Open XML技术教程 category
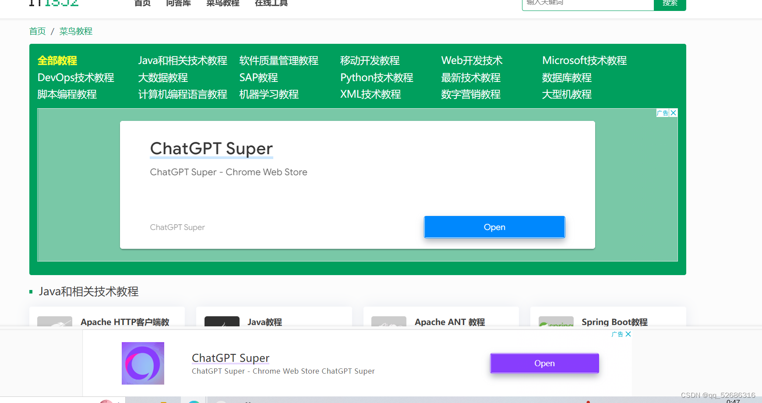This screenshot has height=403, width=762. tap(370, 94)
